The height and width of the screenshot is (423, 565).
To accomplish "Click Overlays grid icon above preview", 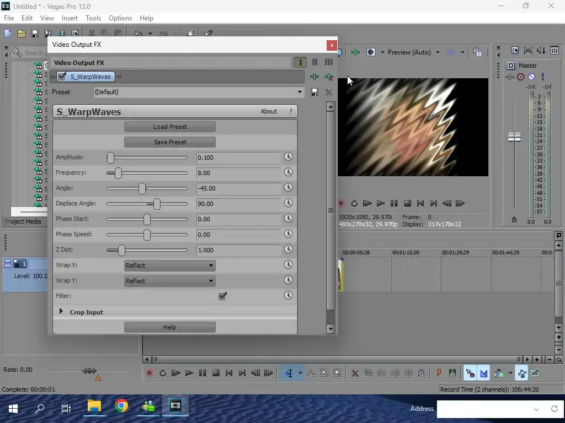I will (x=450, y=52).
